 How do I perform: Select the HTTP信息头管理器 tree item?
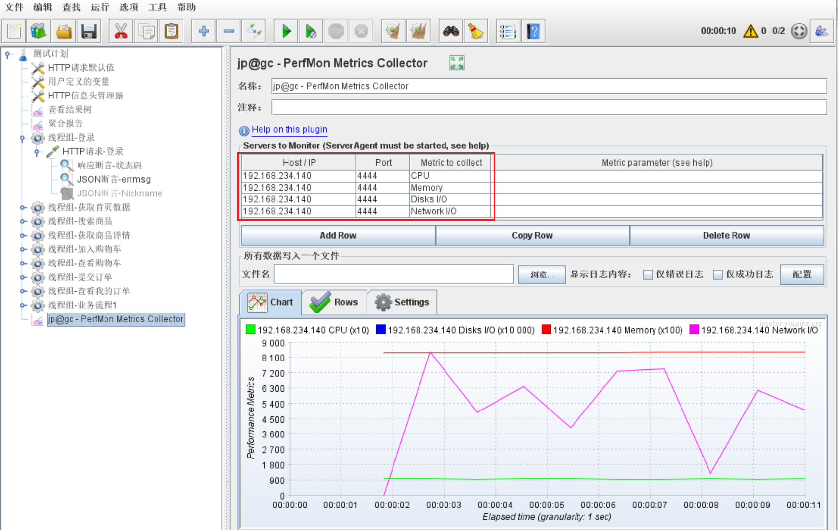tap(85, 96)
